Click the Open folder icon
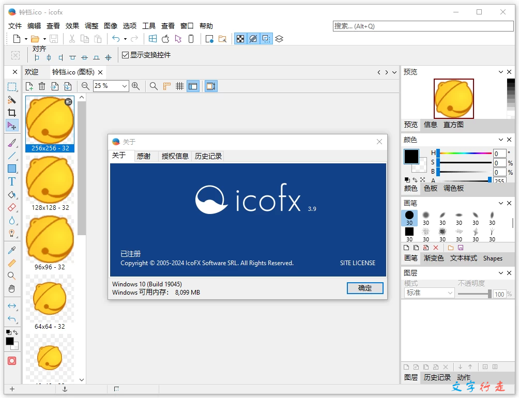Image resolution: width=519 pixels, height=398 pixels. 35,39
